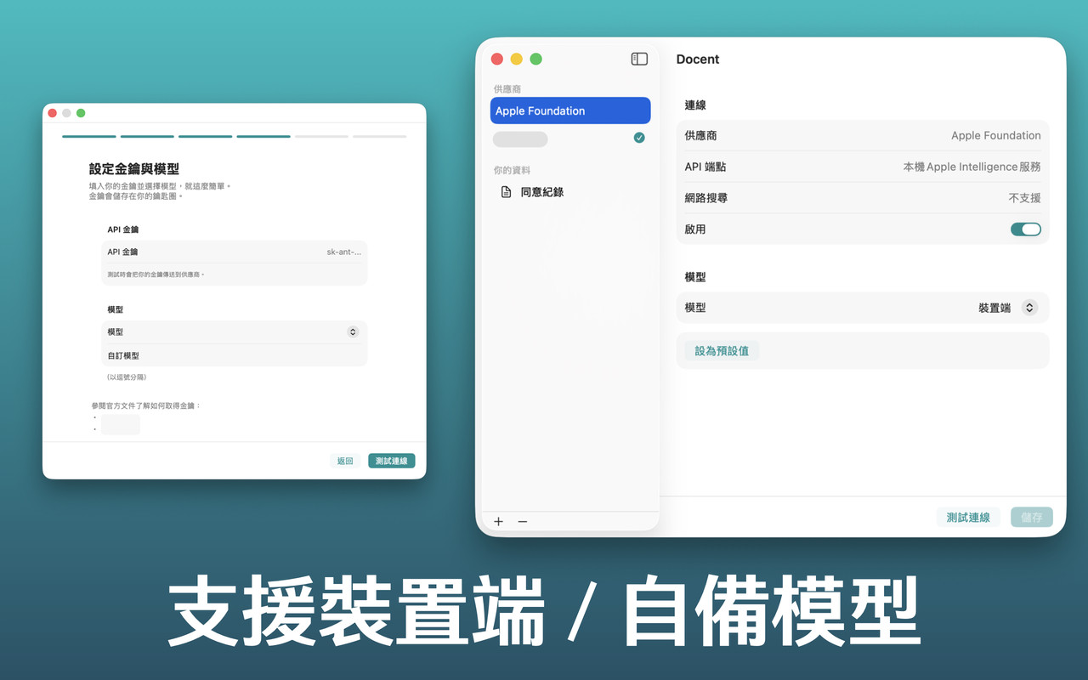The image size is (1088, 680).
Task: Add a provider with the plus button
Action: 498,521
